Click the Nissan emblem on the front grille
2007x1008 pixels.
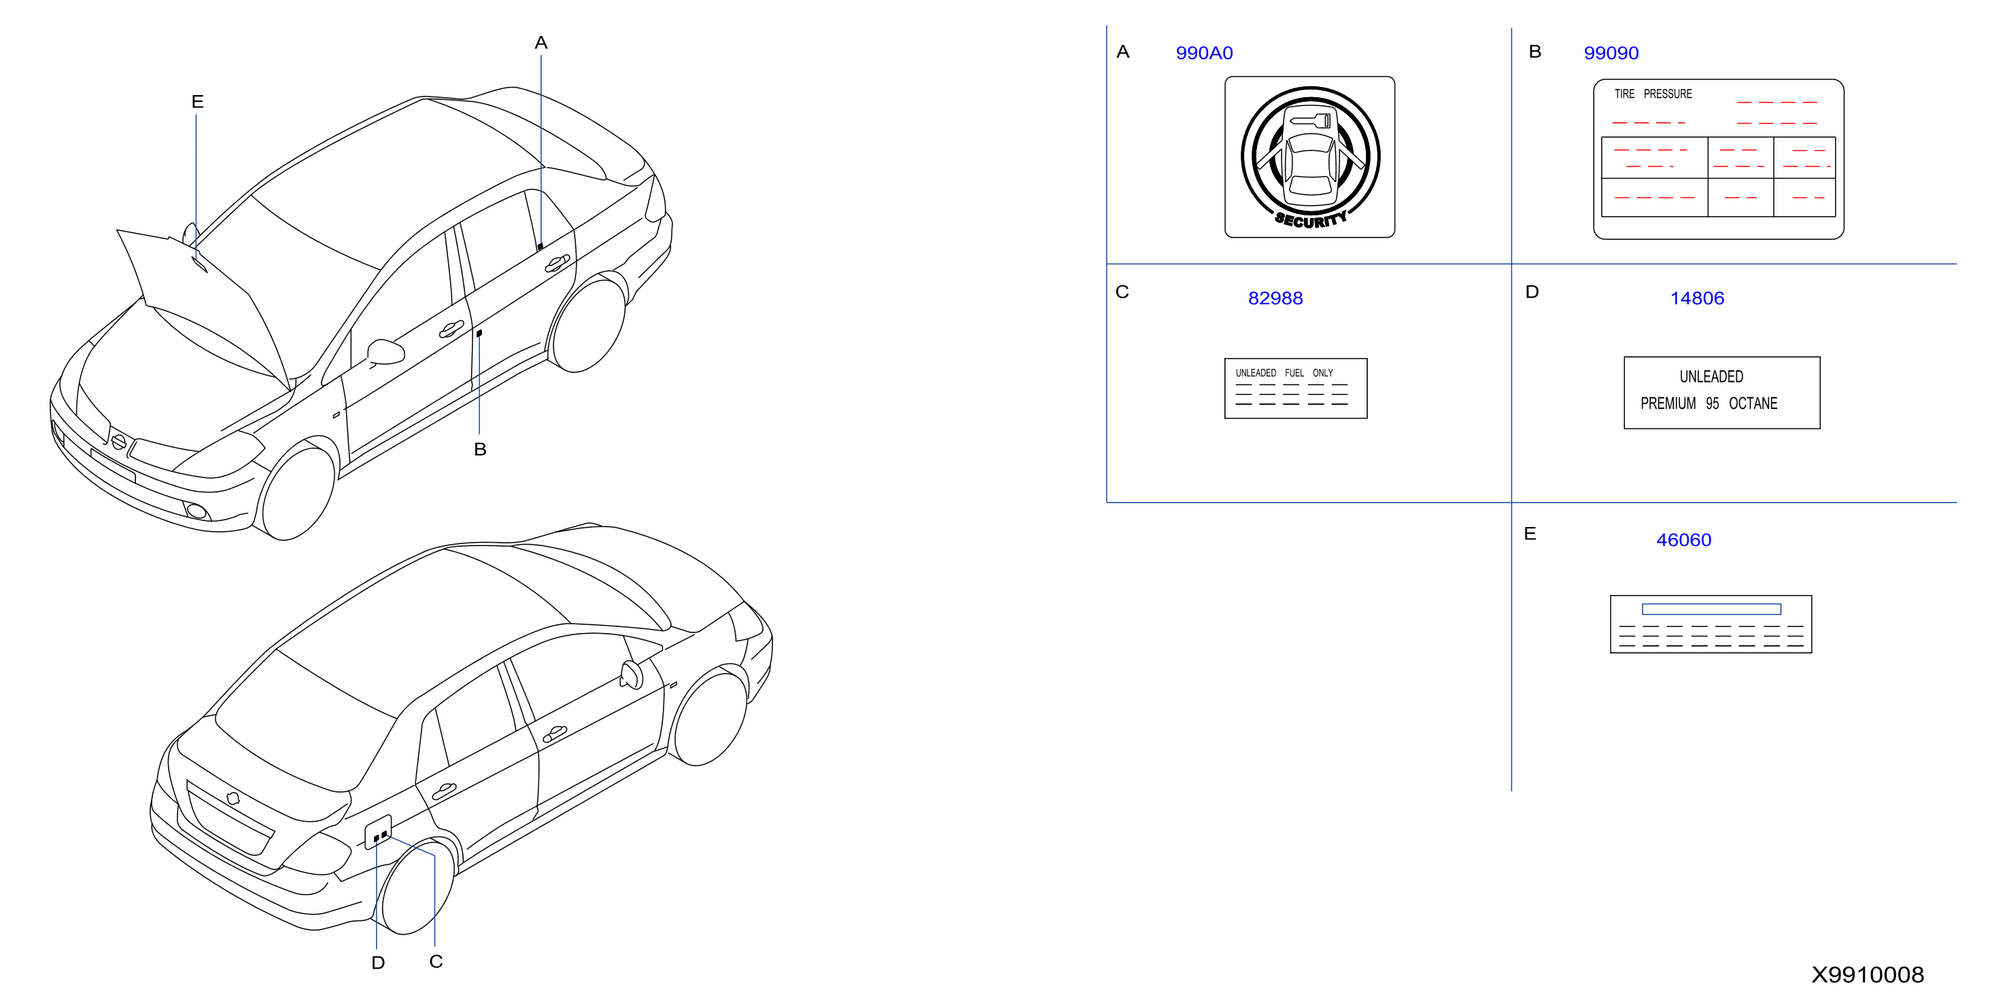pos(118,442)
